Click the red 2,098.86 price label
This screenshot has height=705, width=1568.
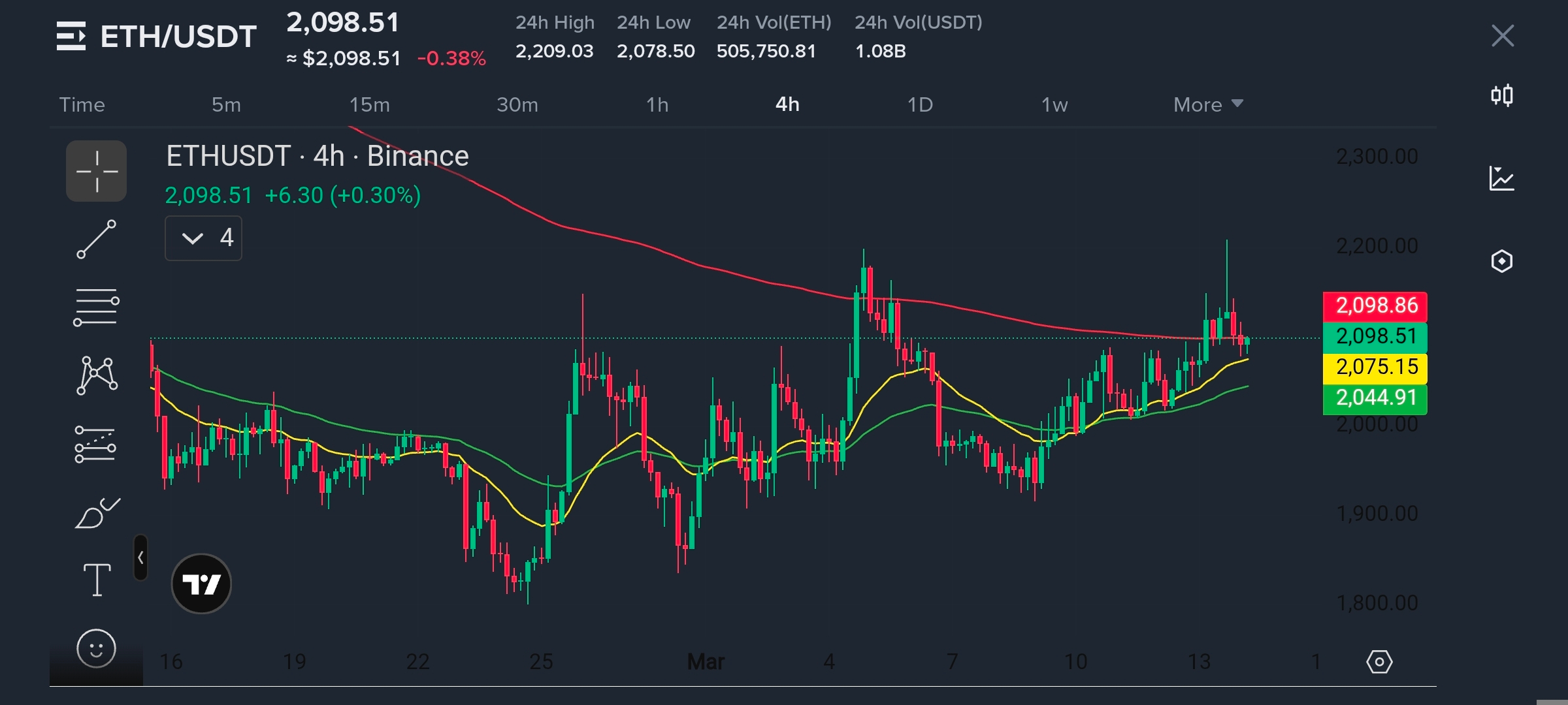click(x=1375, y=305)
